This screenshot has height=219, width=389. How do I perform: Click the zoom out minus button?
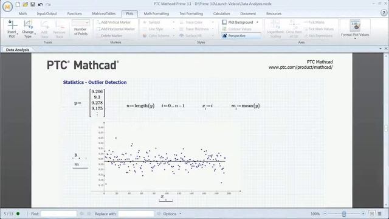click(325, 214)
